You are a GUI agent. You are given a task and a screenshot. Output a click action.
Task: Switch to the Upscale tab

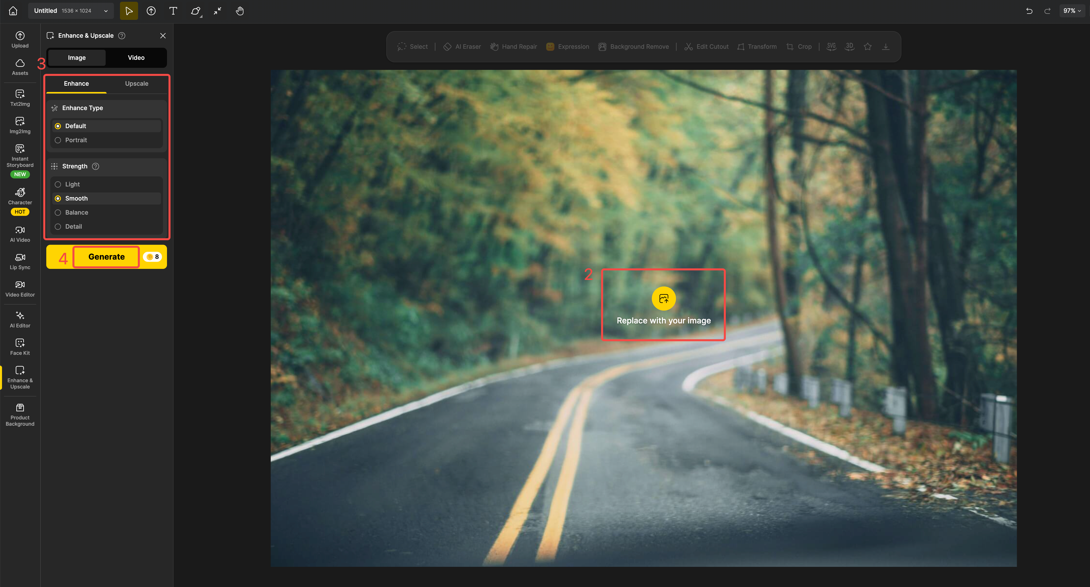(x=136, y=83)
